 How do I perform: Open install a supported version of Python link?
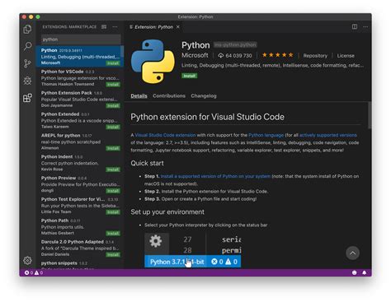coord(215,176)
